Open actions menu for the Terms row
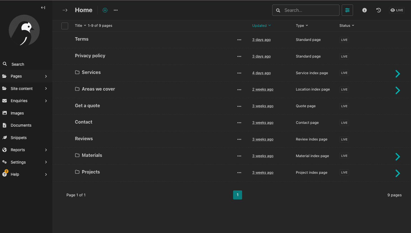 point(239,40)
